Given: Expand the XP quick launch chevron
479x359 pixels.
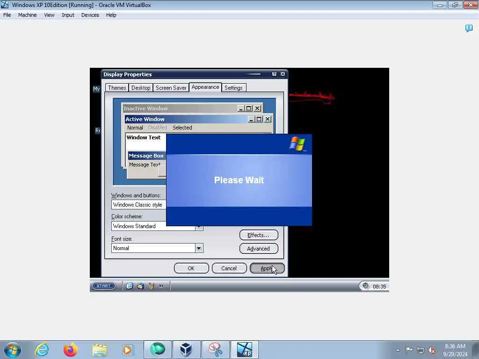Looking at the screenshot, I should pyautogui.click(x=161, y=286).
